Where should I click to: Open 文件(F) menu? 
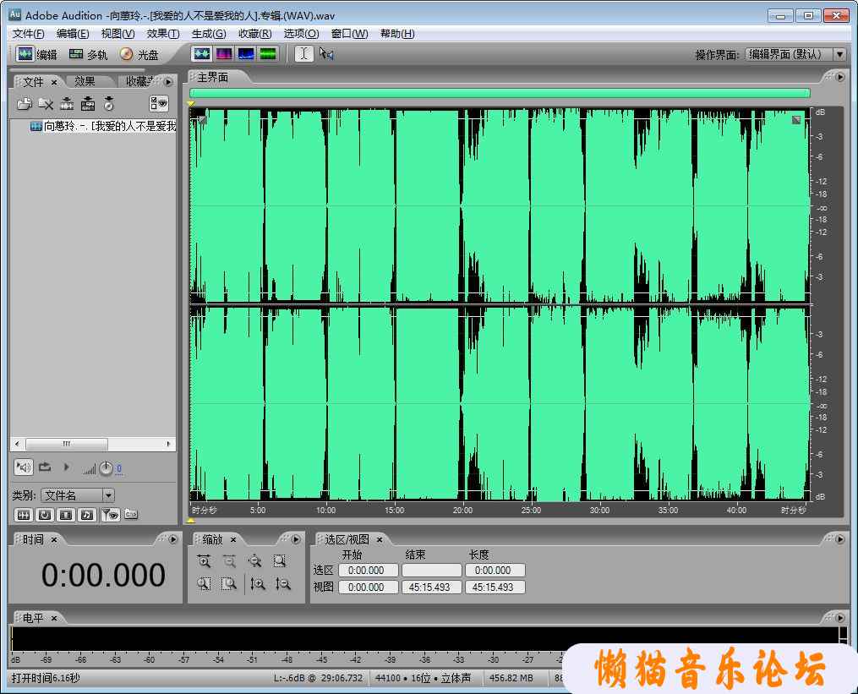(29, 33)
